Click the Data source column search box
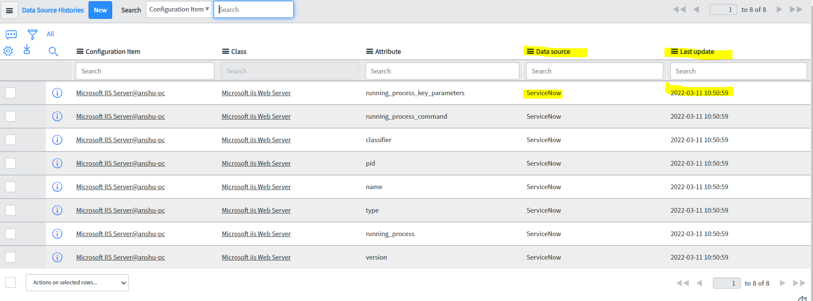The width and height of the screenshot is (813, 301). 595,71
